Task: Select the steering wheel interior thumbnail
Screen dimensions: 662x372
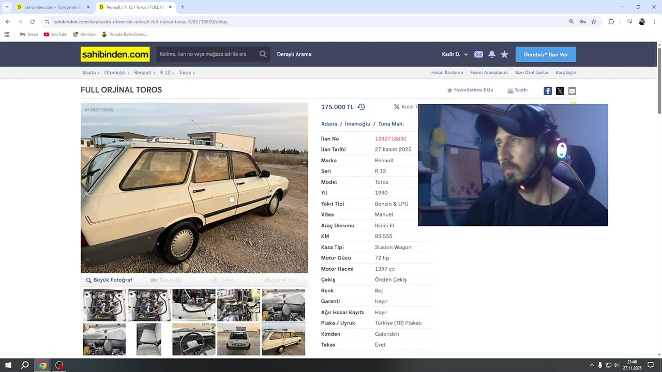Action: coord(194,339)
